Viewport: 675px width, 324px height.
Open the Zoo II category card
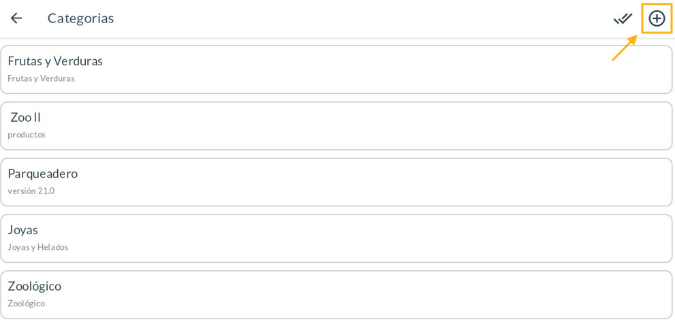[336, 126]
